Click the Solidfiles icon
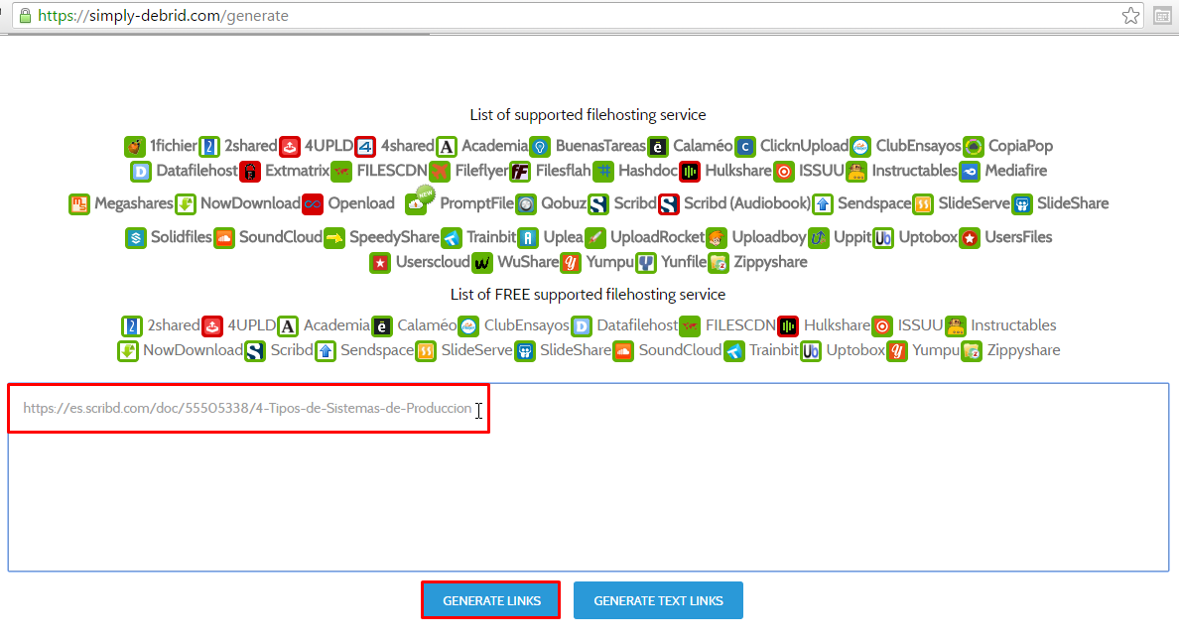Screen dimensions: 1179x641 coord(136,237)
